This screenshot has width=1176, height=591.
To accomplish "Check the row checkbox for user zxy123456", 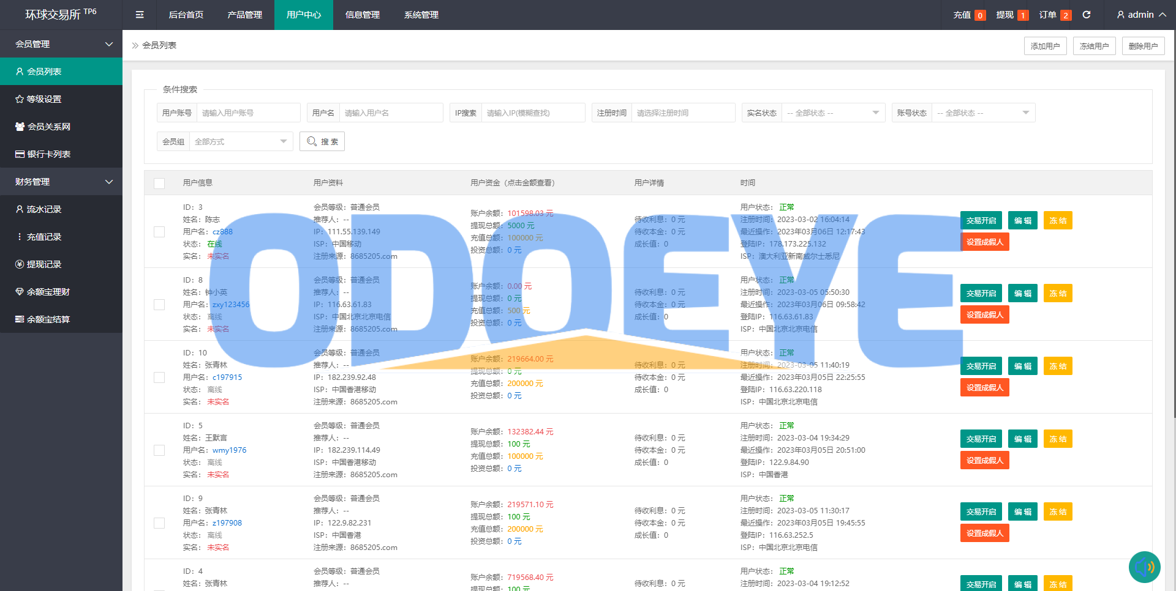I will tap(159, 305).
